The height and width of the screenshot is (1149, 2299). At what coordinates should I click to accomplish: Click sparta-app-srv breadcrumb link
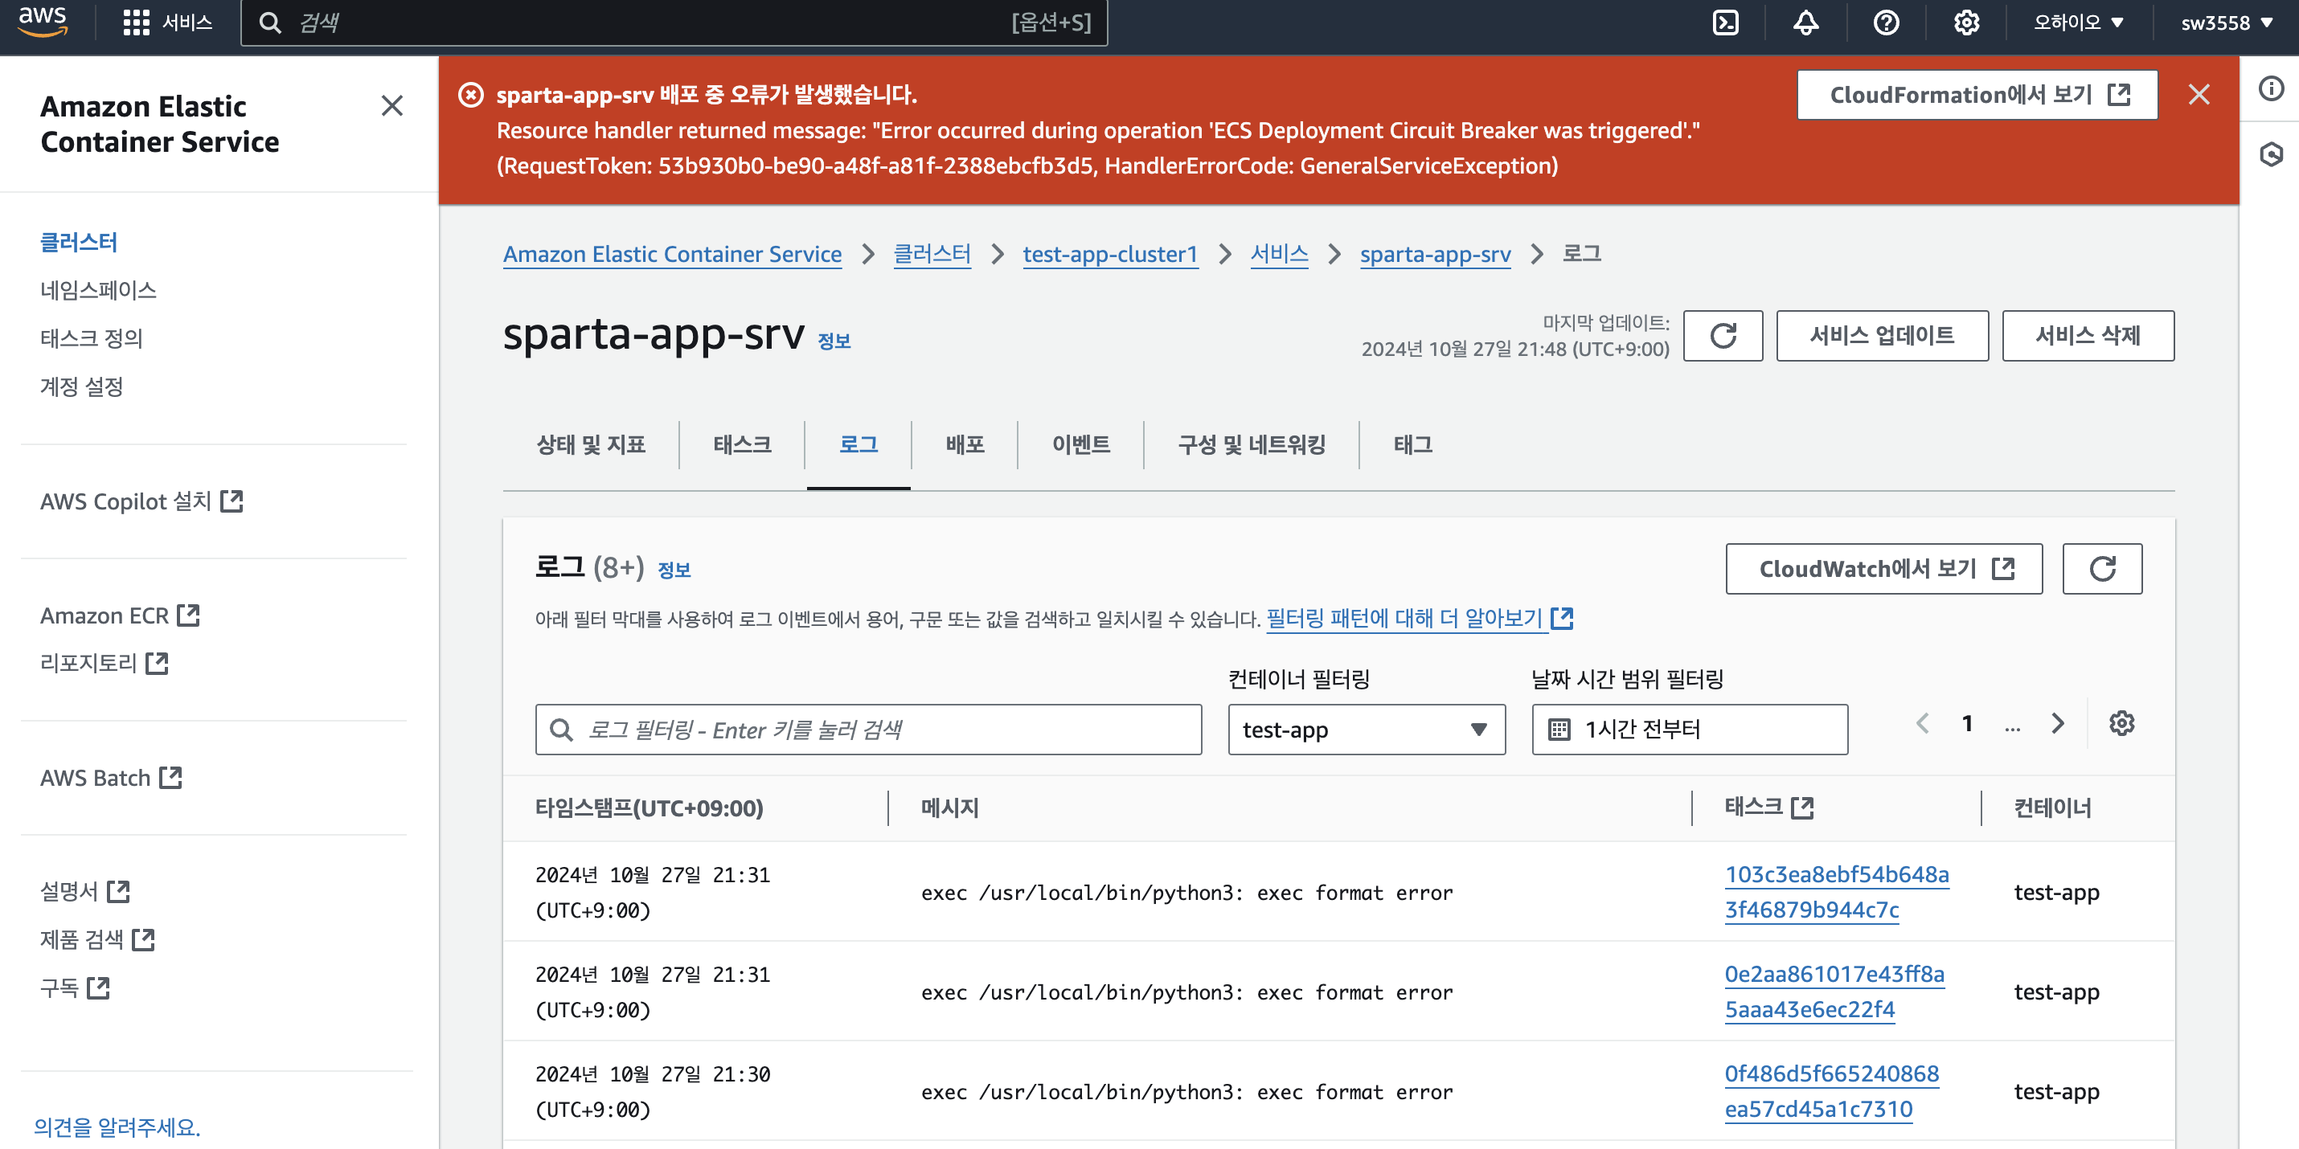coord(1435,254)
